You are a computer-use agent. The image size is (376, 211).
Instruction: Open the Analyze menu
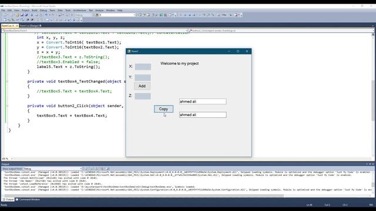tap(99, 11)
